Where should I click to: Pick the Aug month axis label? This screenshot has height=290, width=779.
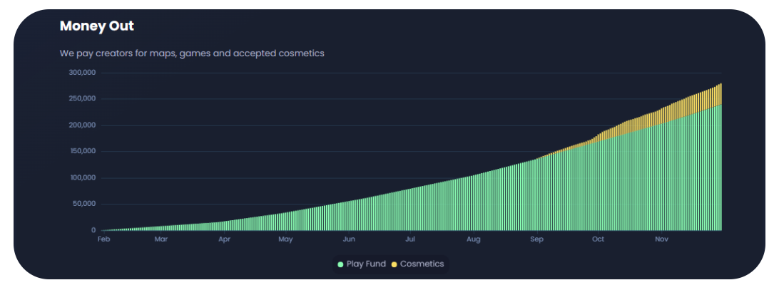pos(473,239)
